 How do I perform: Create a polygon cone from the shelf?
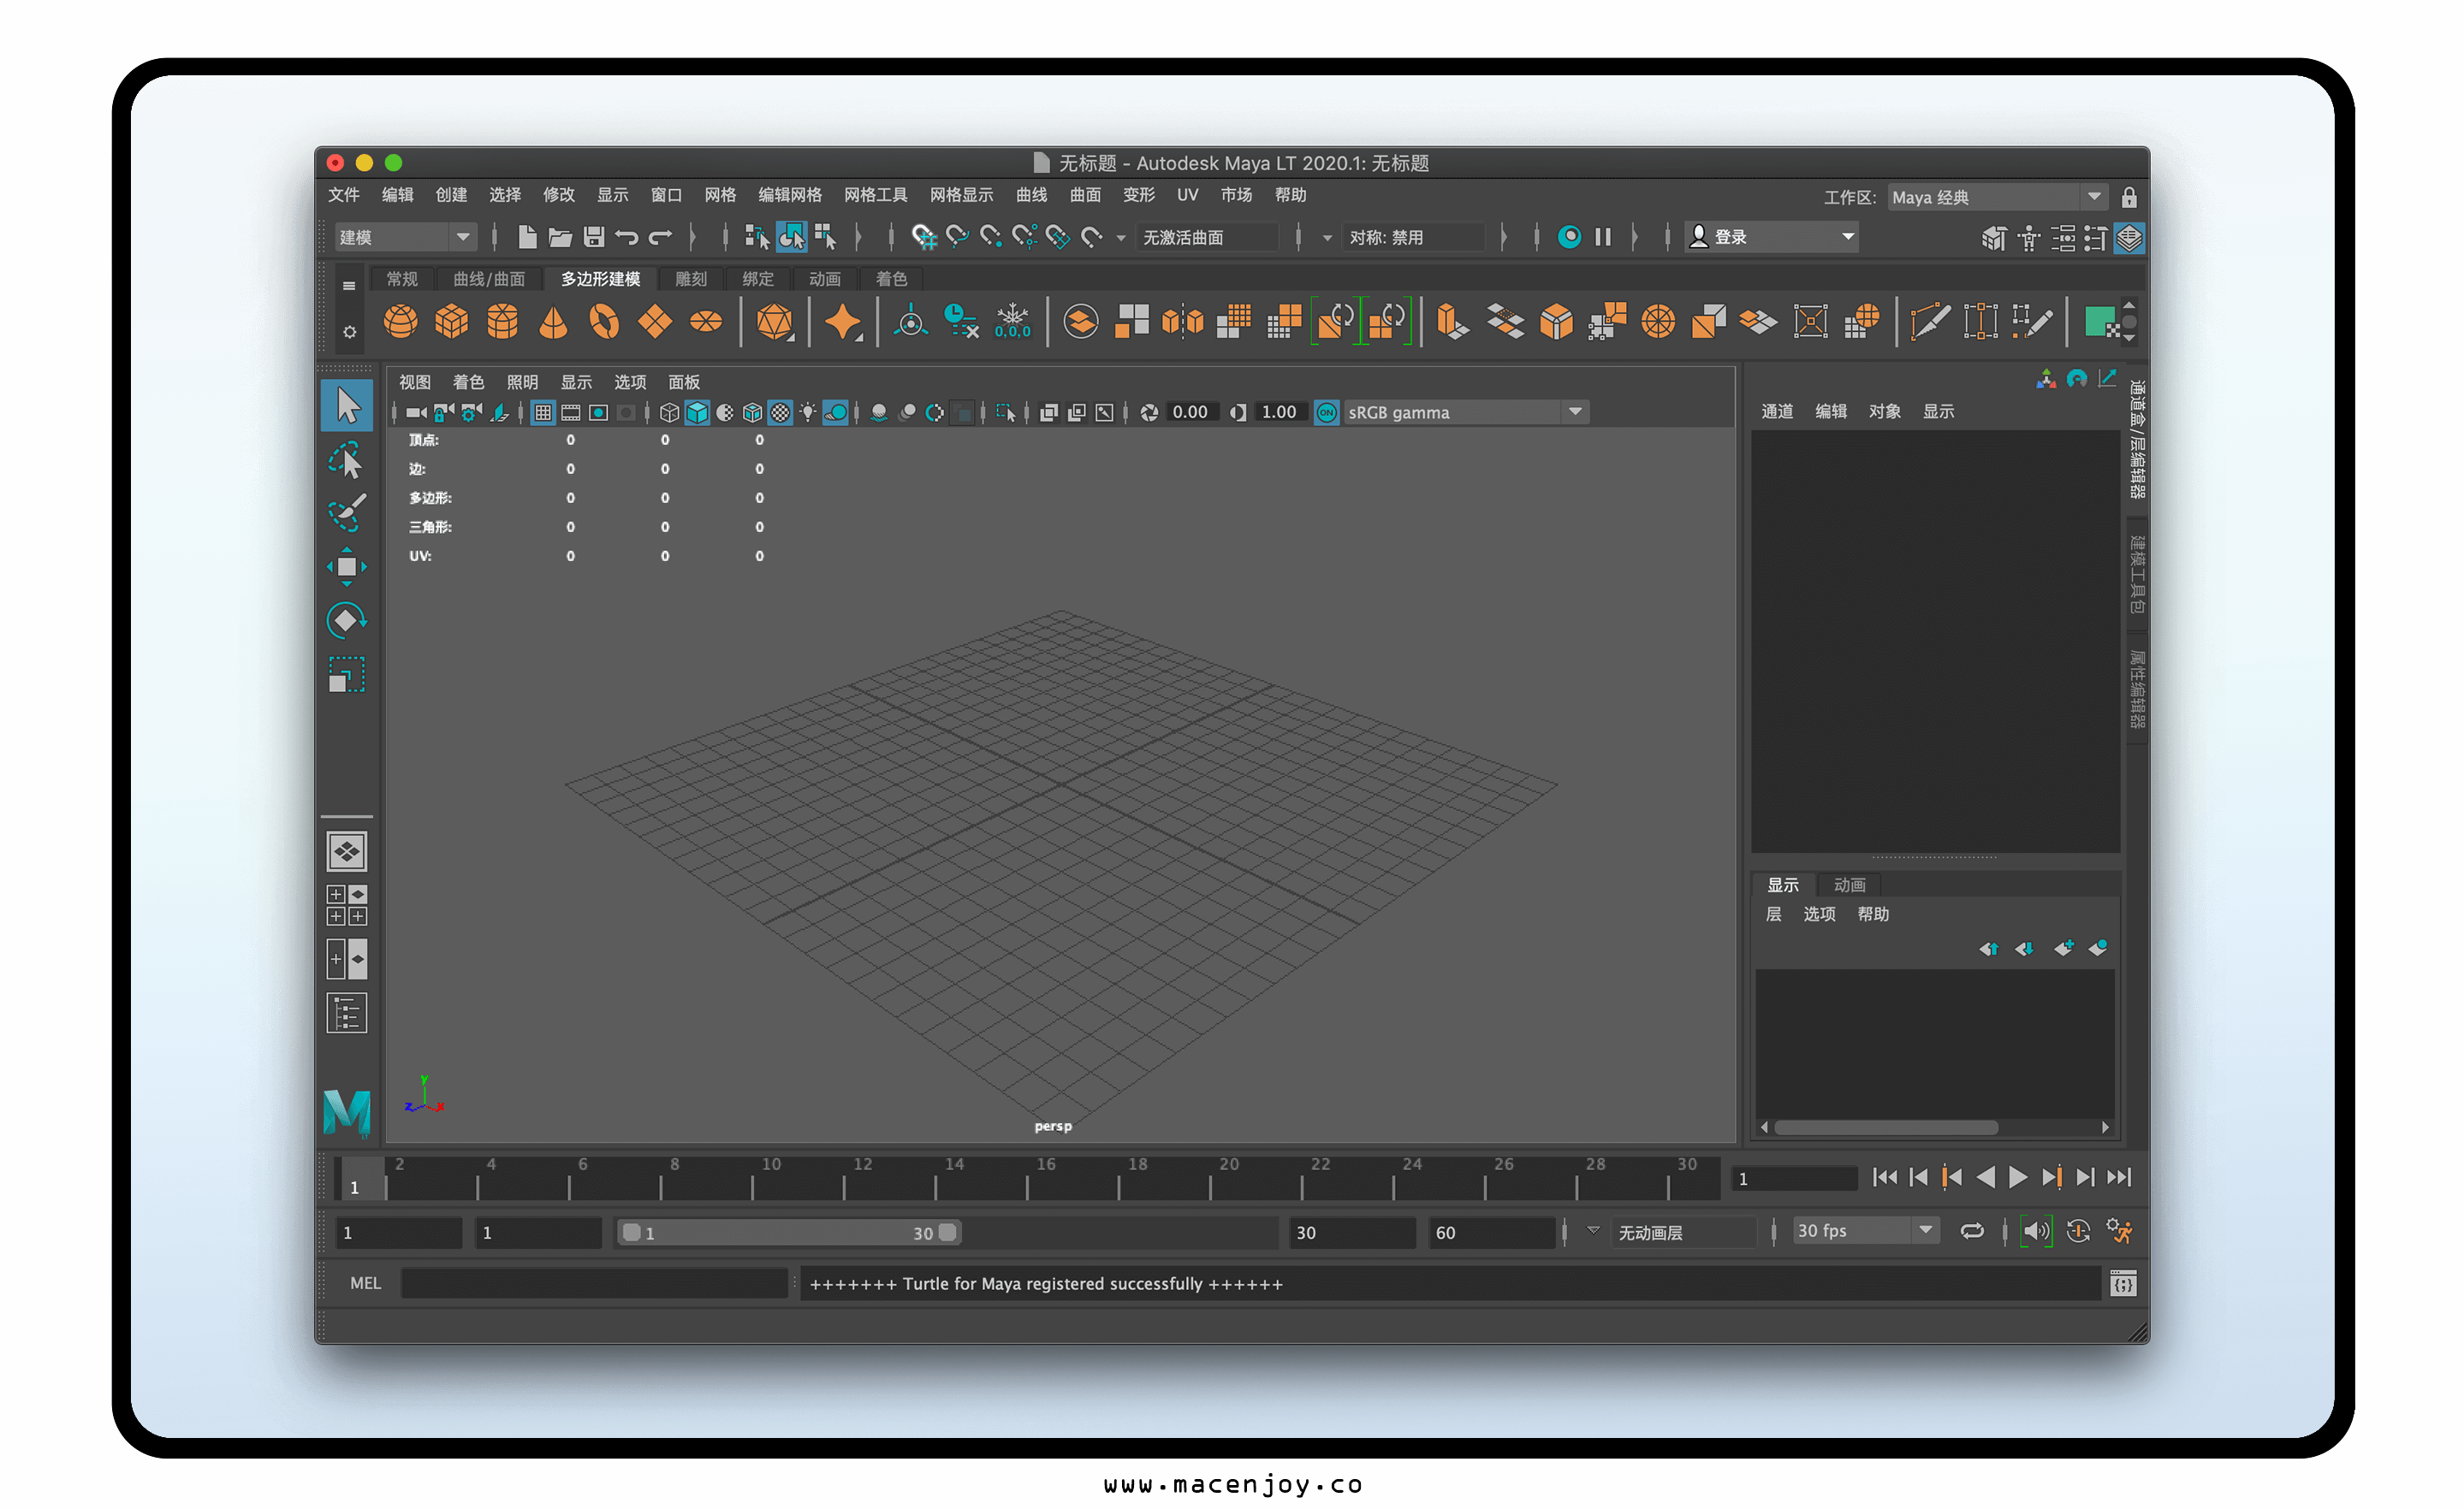pos(553,322)
